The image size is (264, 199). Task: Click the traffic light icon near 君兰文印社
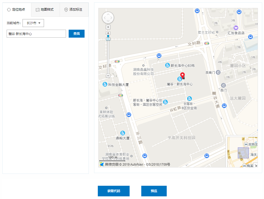coord(207,43)
